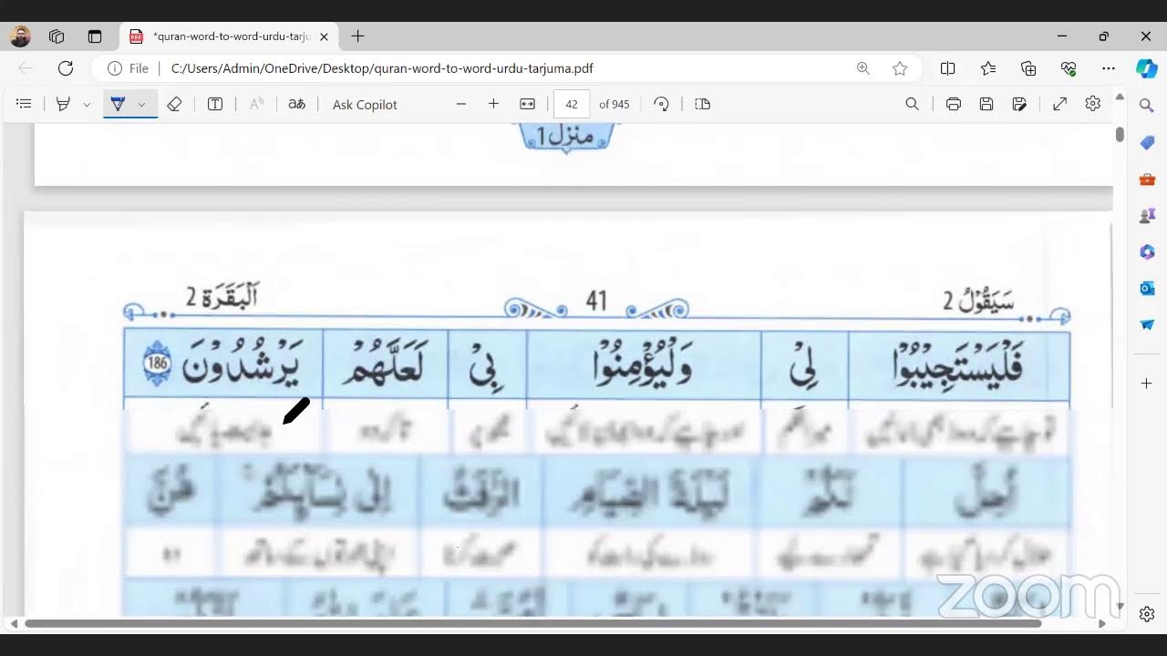Zoom in the PDF
Image resolution: width=1167 pixels, height=656 pixels.
pos(493,104)
